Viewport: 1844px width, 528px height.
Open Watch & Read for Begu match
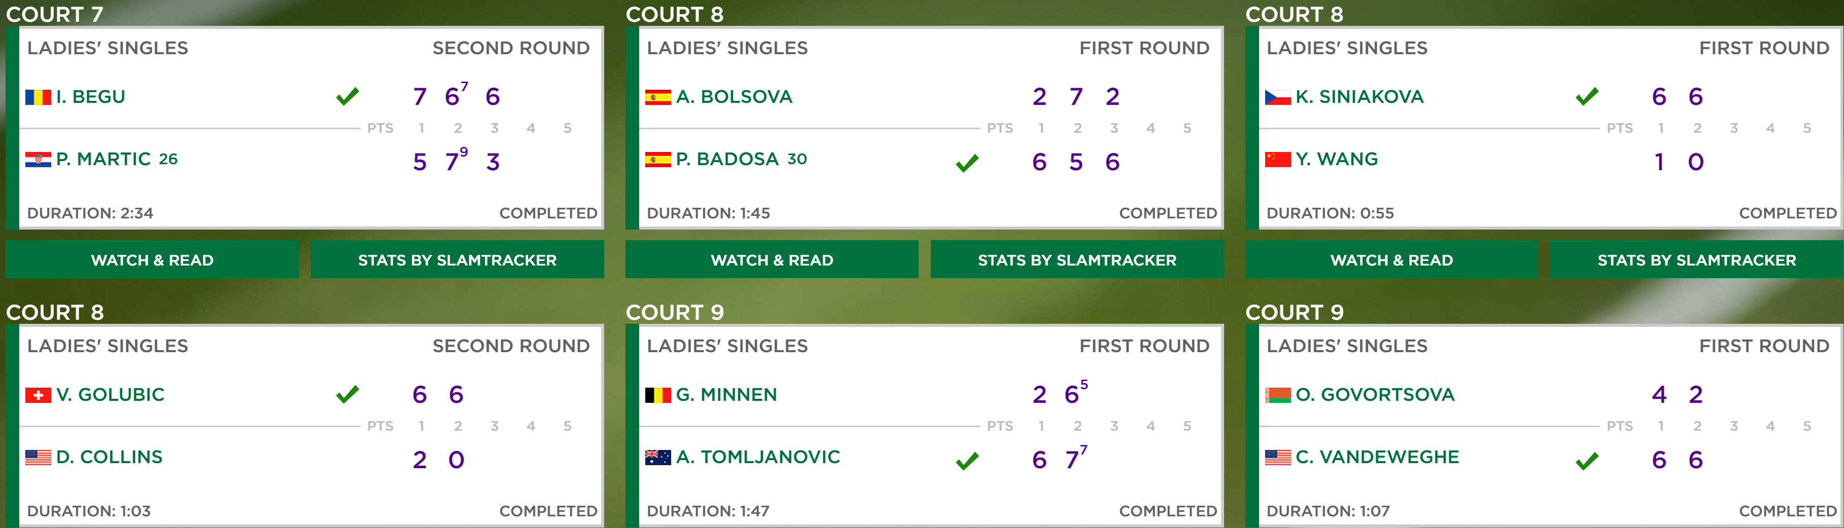tap(153, 260)
